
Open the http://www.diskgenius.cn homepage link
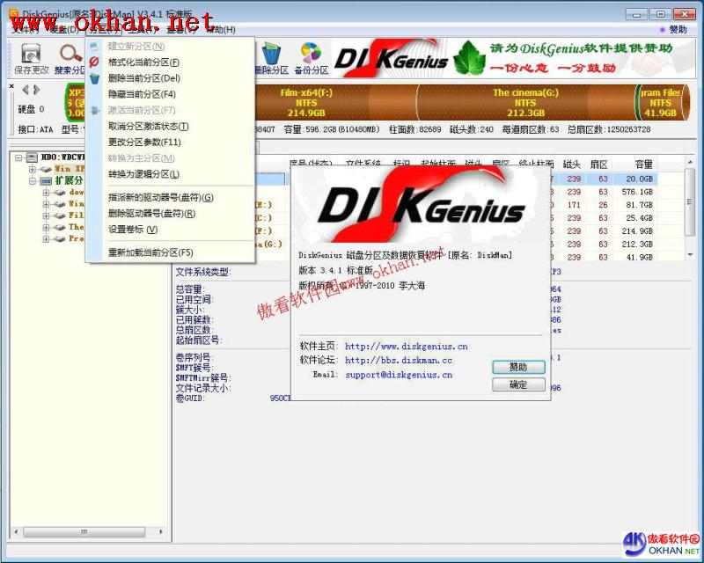tap(406, 347)
